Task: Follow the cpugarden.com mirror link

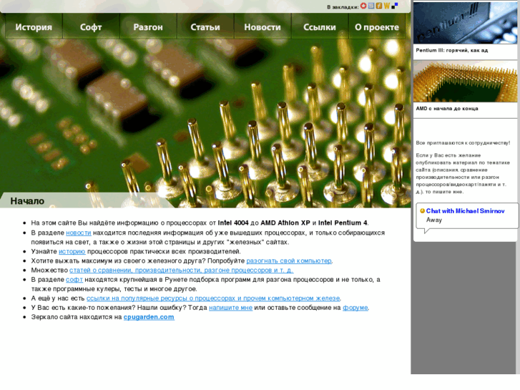Action: (149, 317)
